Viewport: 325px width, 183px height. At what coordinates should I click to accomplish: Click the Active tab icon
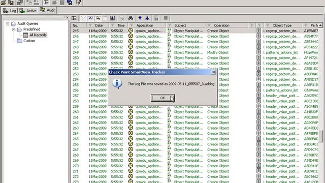click(22, 11)
